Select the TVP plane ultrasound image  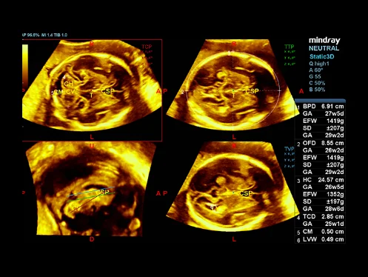[x=232, y=187]
